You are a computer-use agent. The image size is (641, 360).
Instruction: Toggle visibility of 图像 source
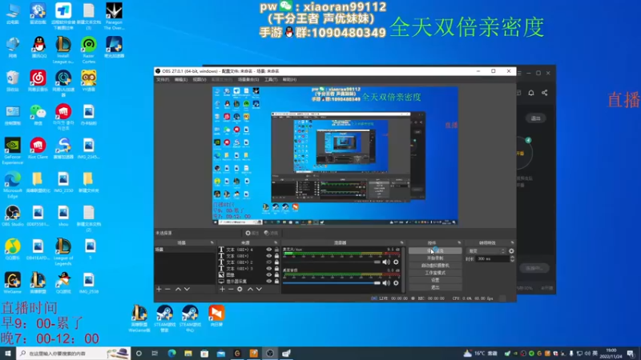pos(268,274)
